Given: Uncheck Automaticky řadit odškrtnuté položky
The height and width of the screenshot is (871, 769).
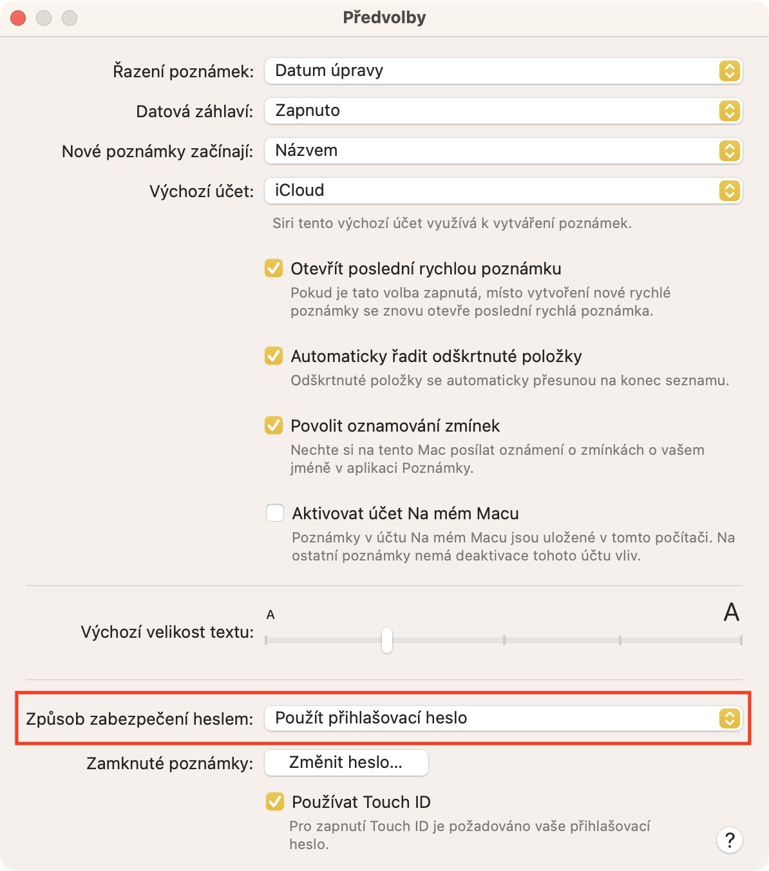Looking at the screenshot, I should (x=274, y=356).
